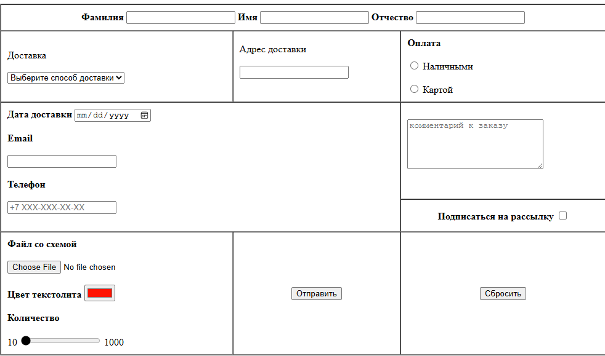Focus the Отчество input field
This screenshot has height=356, width=605.
click(470, 17)
